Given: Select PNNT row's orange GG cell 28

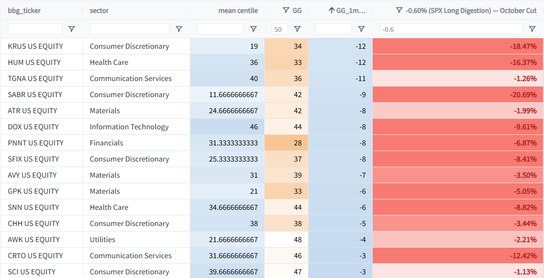Looking at the screenshot, I should 286,143.
